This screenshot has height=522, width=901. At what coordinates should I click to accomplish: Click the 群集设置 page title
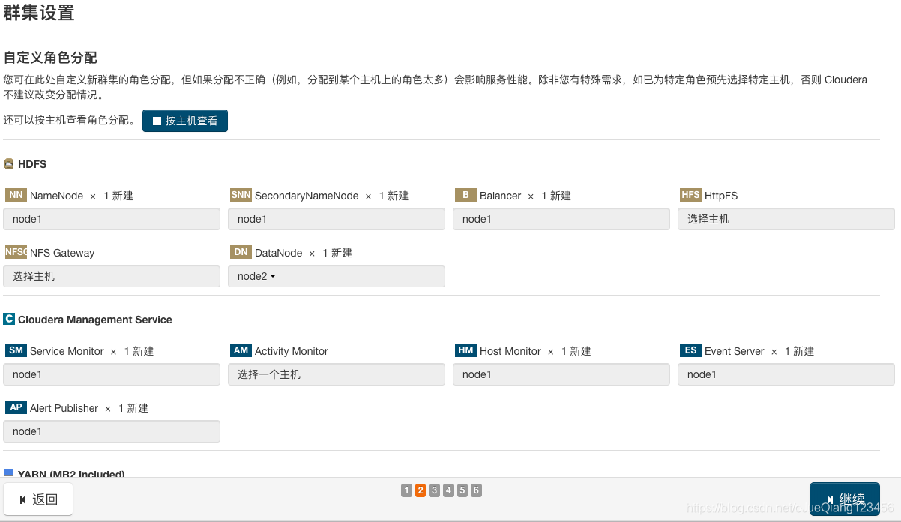(x=39, y=13)
